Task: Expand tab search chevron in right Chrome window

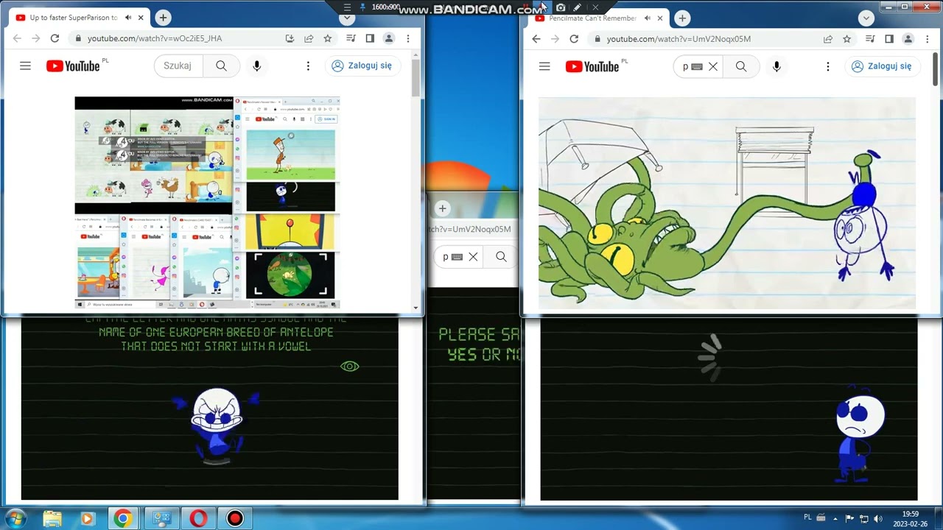Action: click(866, 18)
